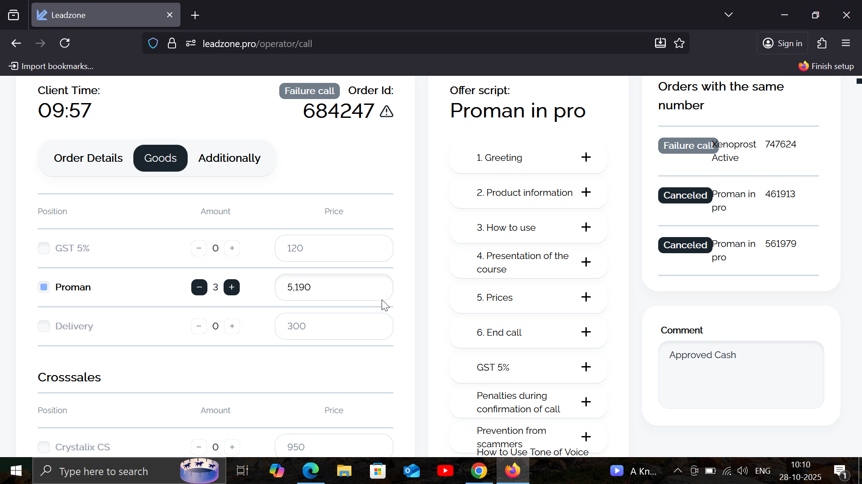Expand the 6. End call section
The height and width of the screenshot is (484, 862).
tap(585, 332)
